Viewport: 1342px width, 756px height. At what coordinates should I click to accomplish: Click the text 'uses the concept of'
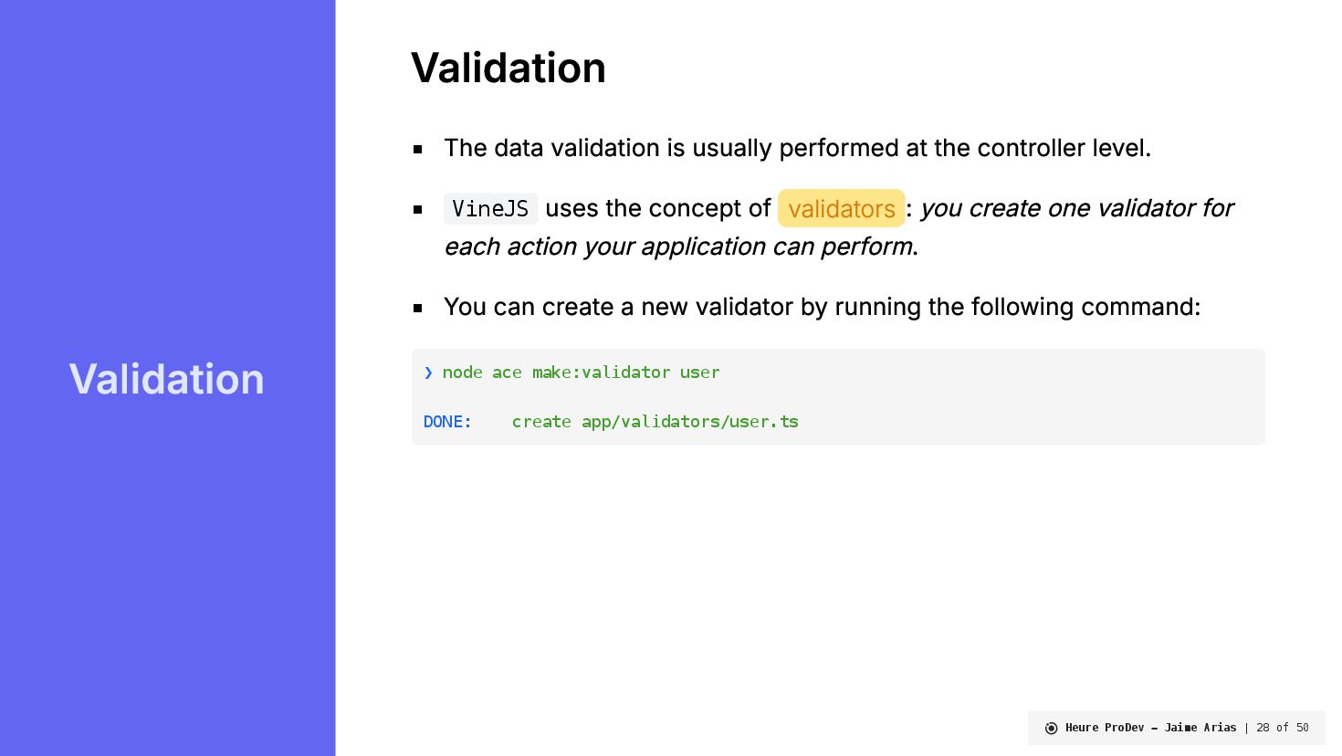657,208
